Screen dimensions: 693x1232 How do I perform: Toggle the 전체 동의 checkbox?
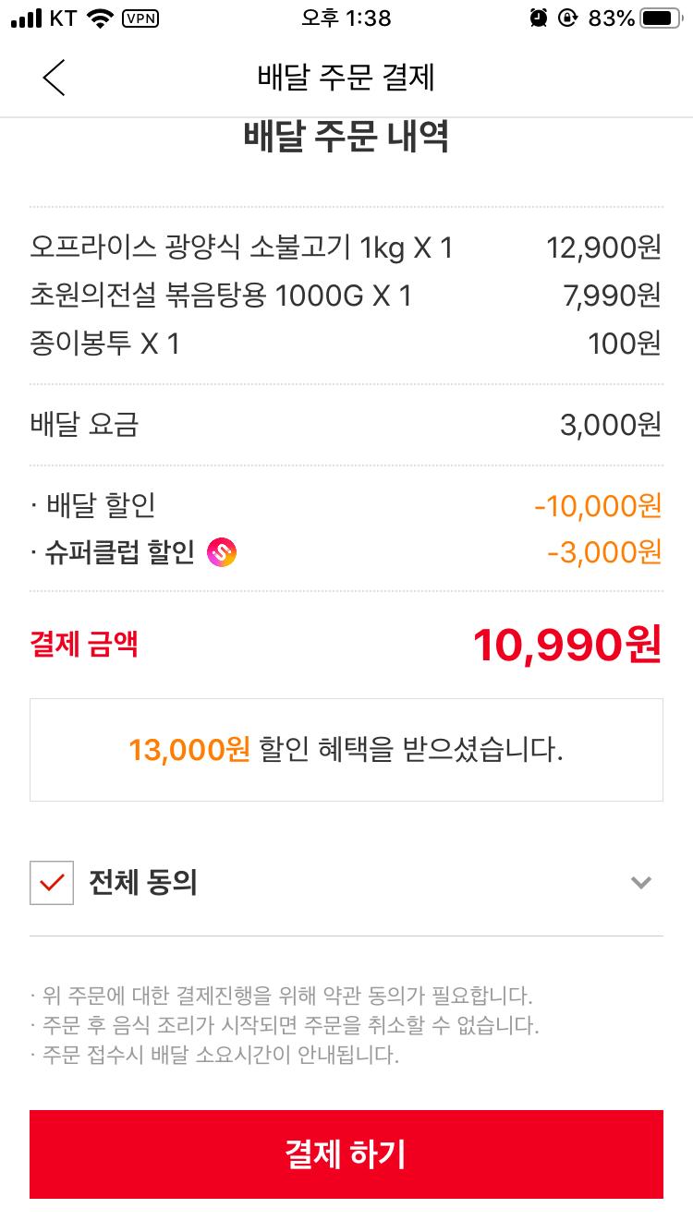point(52,883)
